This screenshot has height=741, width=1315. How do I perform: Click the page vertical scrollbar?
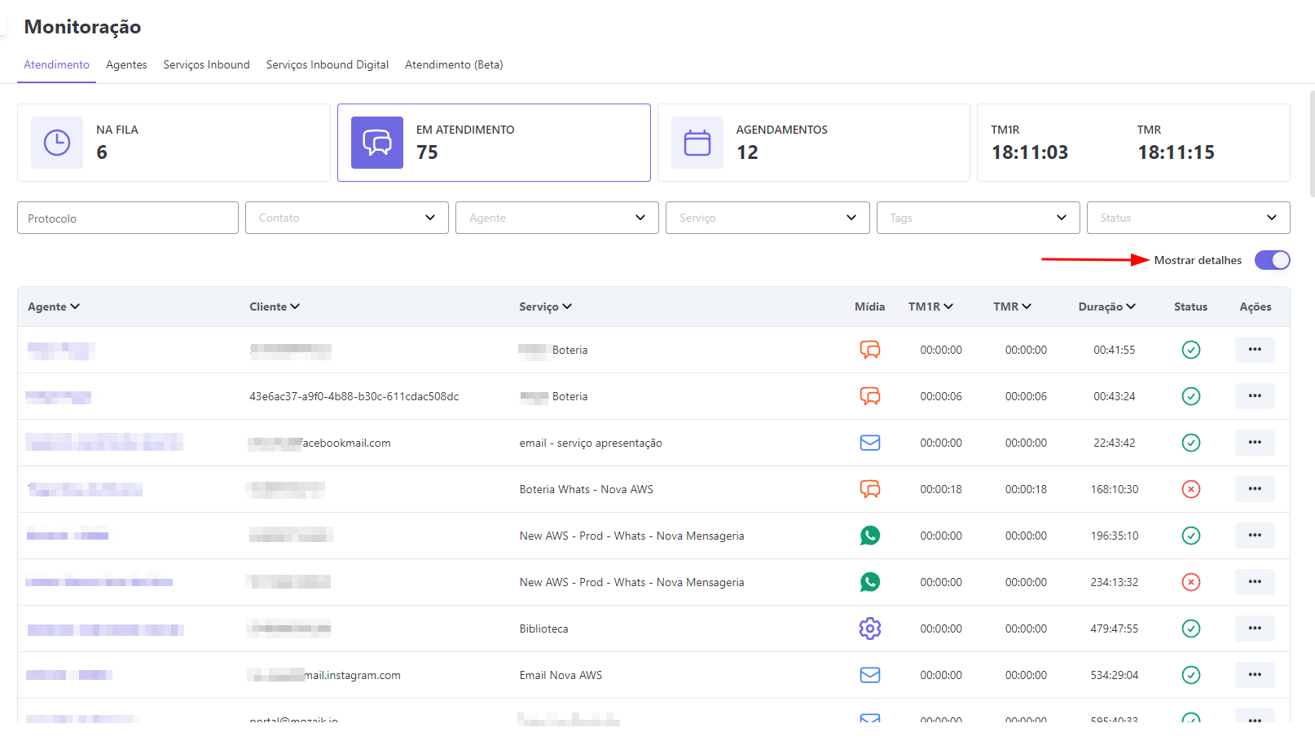pos(1311,143)
